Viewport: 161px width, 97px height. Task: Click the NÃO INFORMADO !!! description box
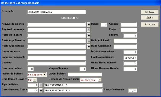pyautogui.click(x=73, y=85)
